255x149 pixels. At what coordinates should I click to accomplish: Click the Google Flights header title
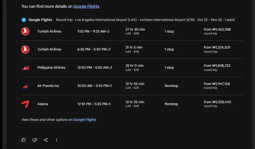coord(40,20)
